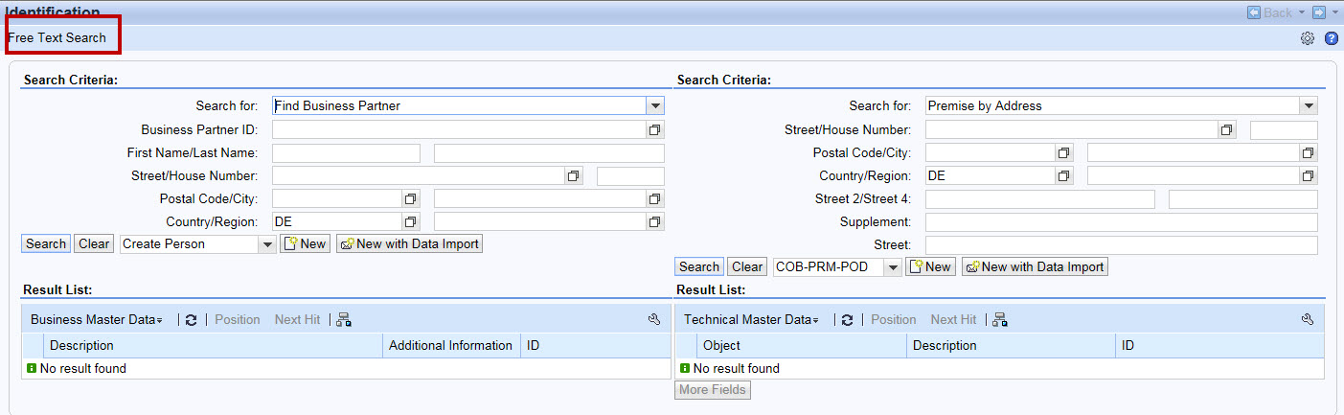Click the More Fields button
This screenshot has height=415, width=1344.
[712, 390]
